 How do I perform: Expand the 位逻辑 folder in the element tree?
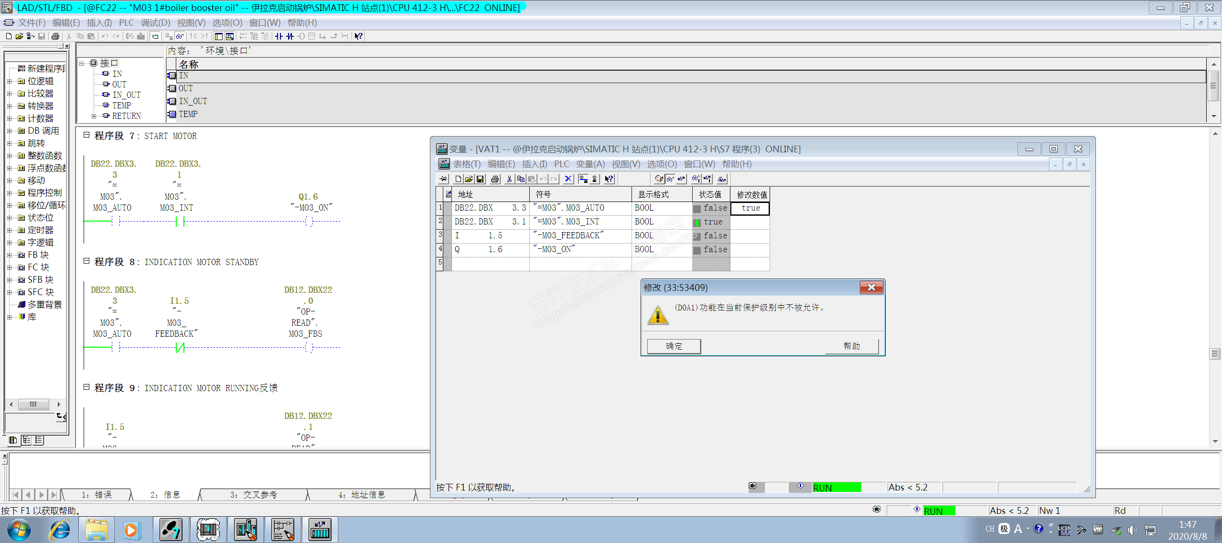click(x=9, y=81)
